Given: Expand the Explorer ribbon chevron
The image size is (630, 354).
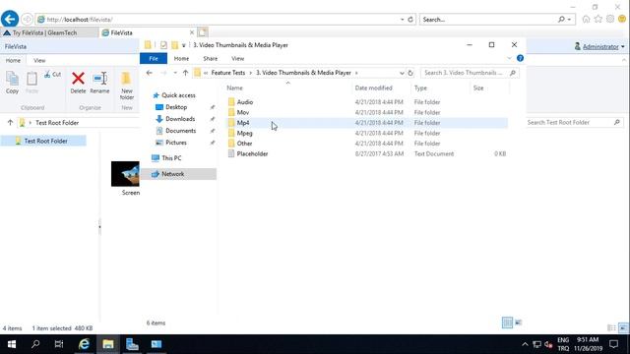Looking at the screenshot, I should click(509, 58).
